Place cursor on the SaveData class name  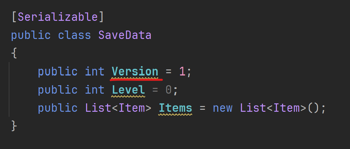pos(125,35)
